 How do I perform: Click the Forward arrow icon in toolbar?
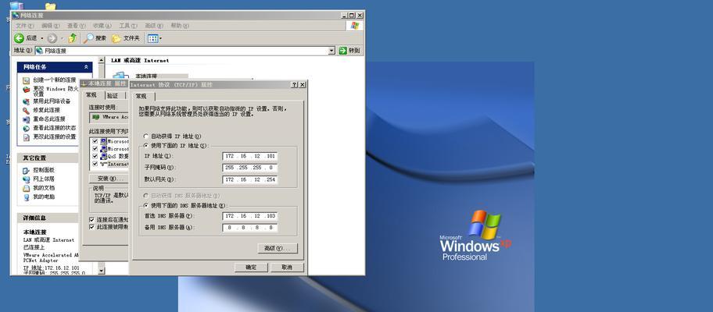click(x=52, y=38)
